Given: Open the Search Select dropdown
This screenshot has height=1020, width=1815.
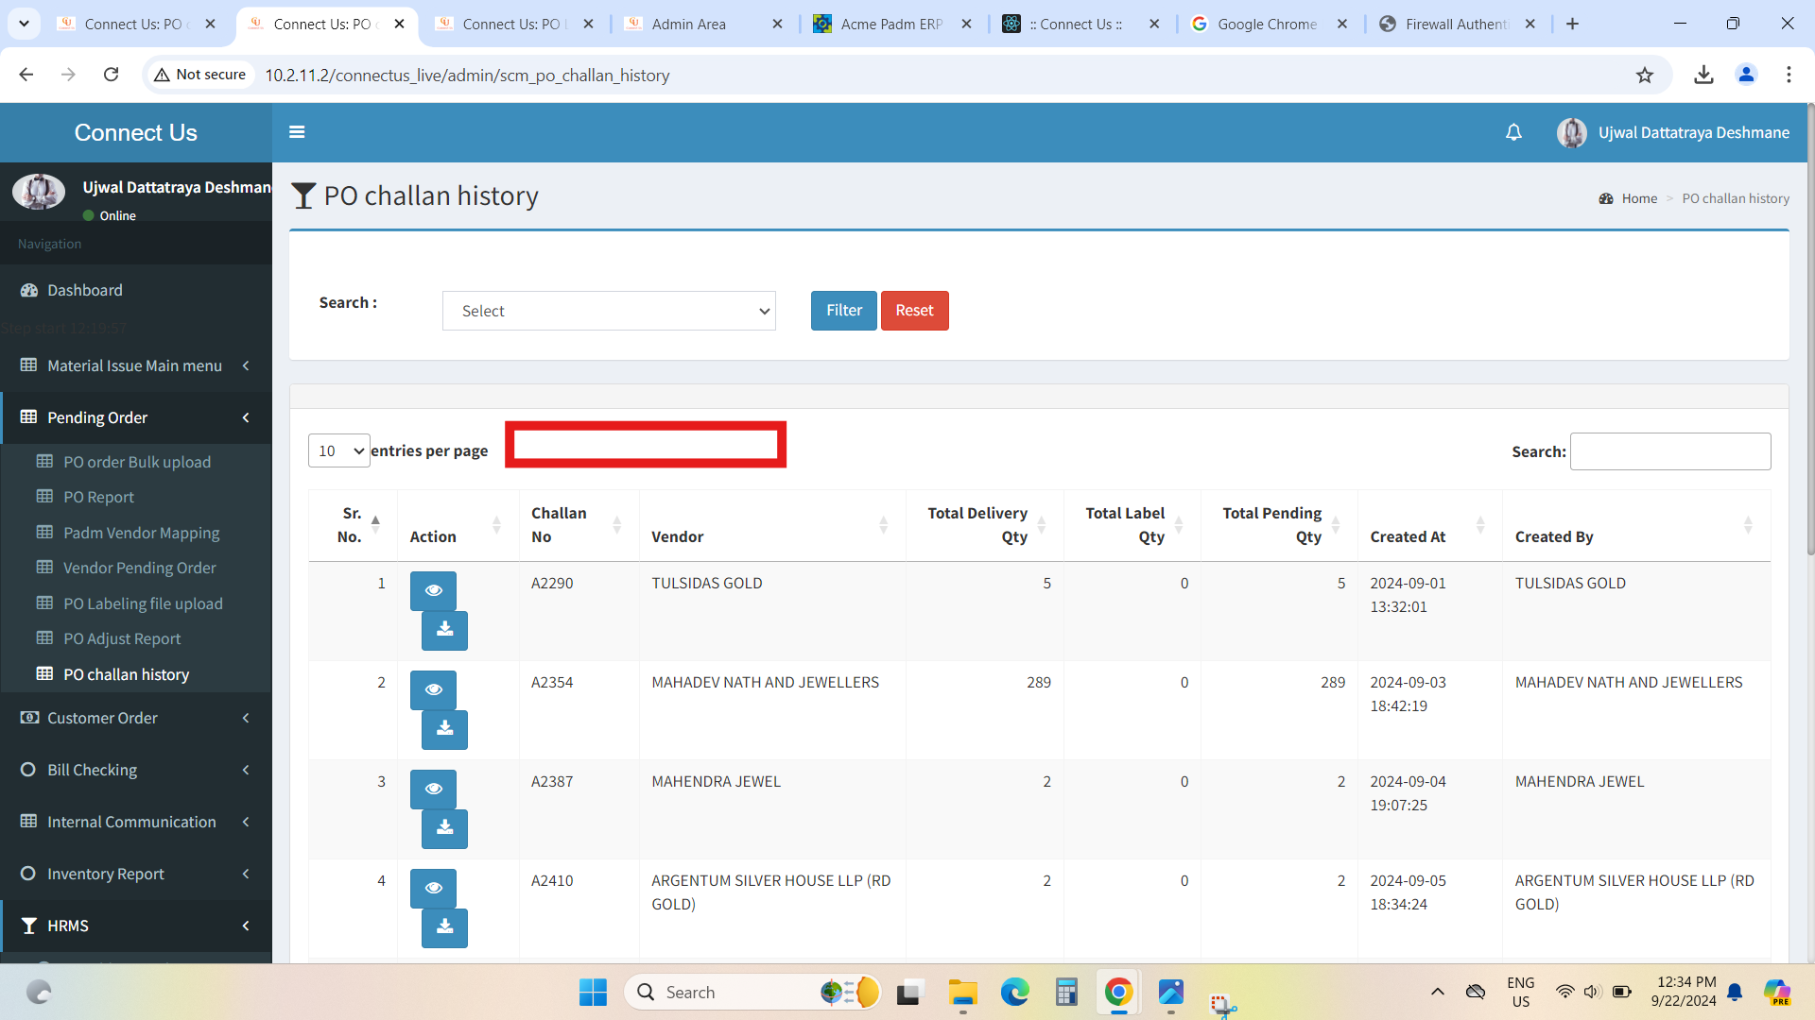Looking at the screenshot, I should [x=609, y=311].
